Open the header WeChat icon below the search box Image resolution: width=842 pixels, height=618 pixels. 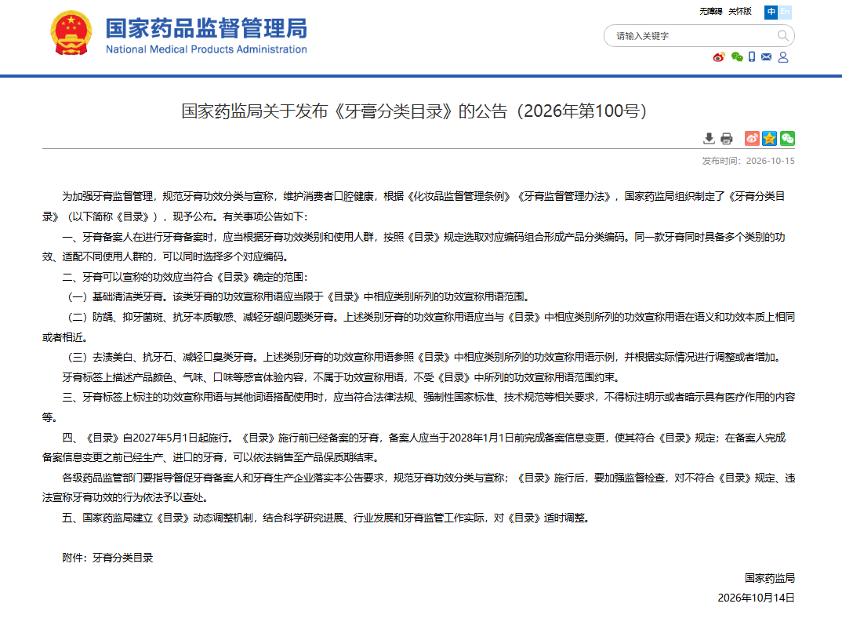click(x=737, y=57)
